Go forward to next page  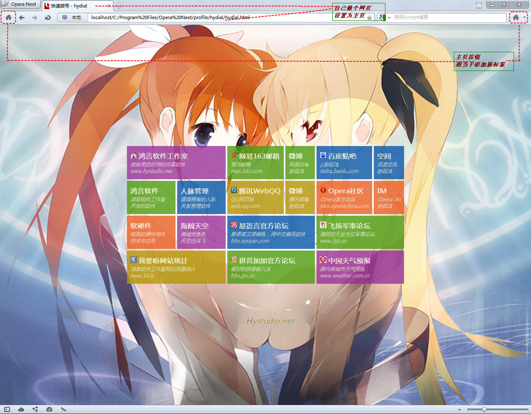(35, 17)
